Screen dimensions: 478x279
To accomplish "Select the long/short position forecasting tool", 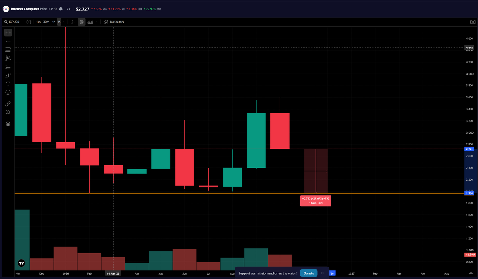I will pos(8,67).
